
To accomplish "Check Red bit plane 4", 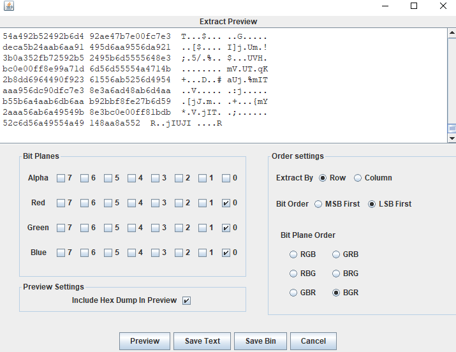I will [x=131, y=203].
